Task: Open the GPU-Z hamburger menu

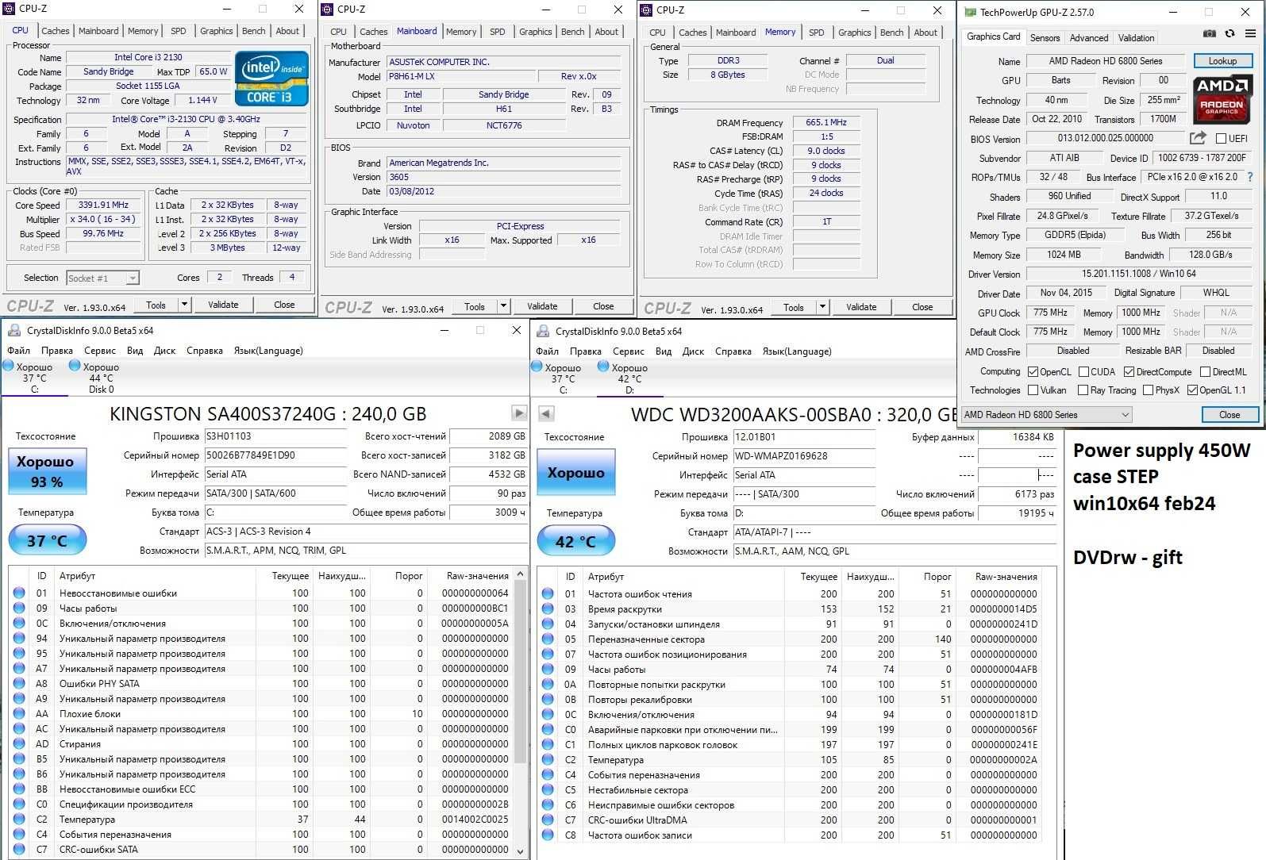Action: [x=1250, y=34]
